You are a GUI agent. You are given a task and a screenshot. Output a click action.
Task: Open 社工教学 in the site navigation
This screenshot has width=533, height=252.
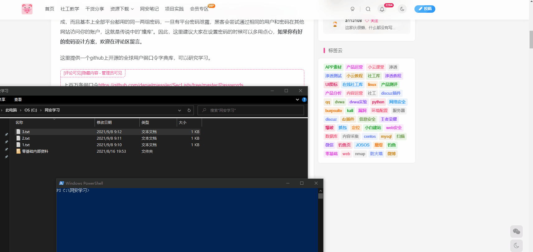point(70,9)
